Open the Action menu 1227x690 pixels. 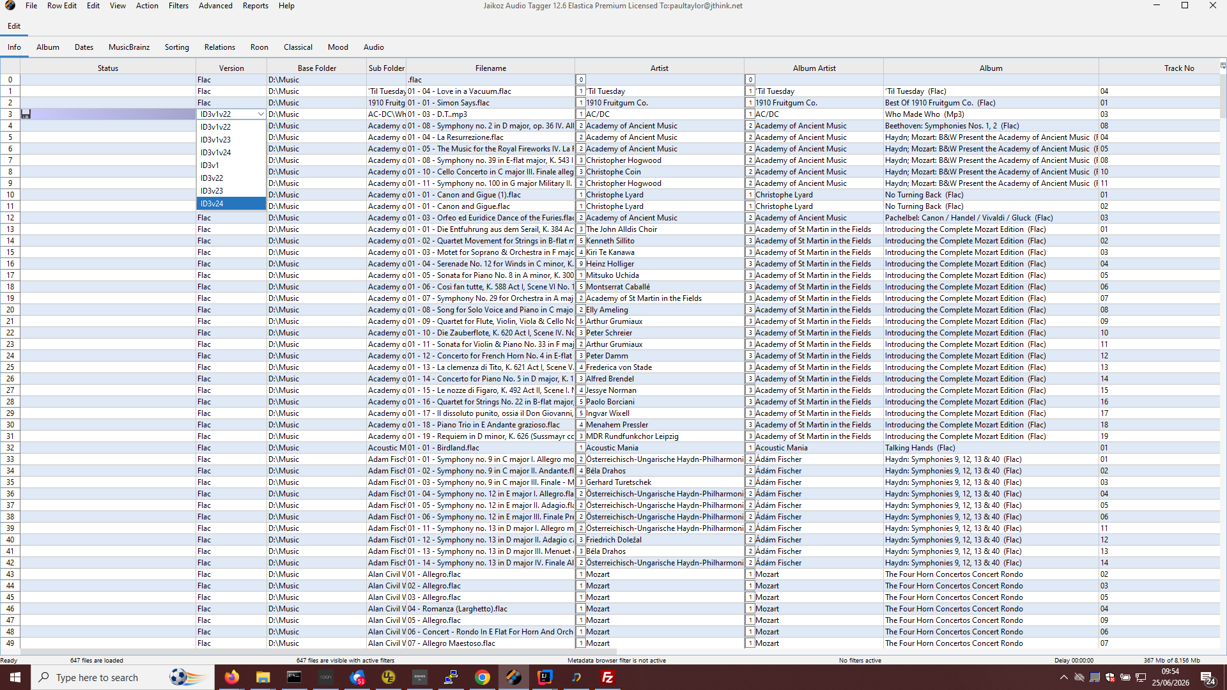click(x=147, y=6)
